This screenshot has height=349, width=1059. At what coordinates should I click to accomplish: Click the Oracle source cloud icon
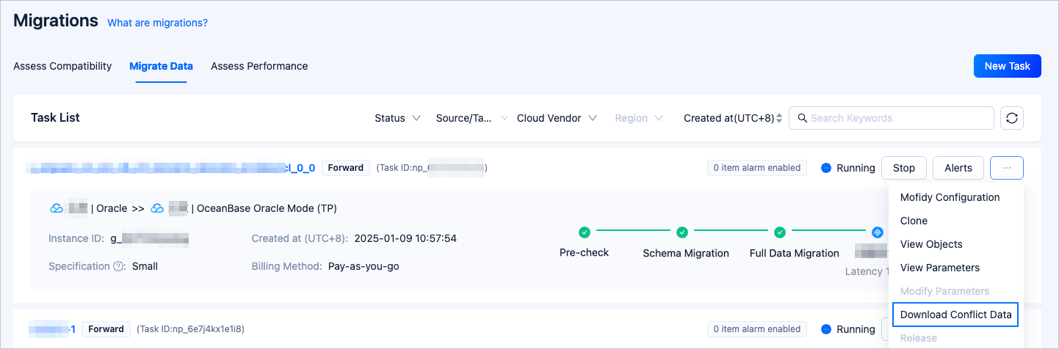pyautogui.click(x=57, y=209)
